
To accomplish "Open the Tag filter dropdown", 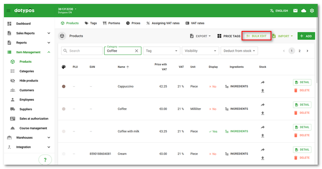I will pyautogui.click(x=162, y=51).
